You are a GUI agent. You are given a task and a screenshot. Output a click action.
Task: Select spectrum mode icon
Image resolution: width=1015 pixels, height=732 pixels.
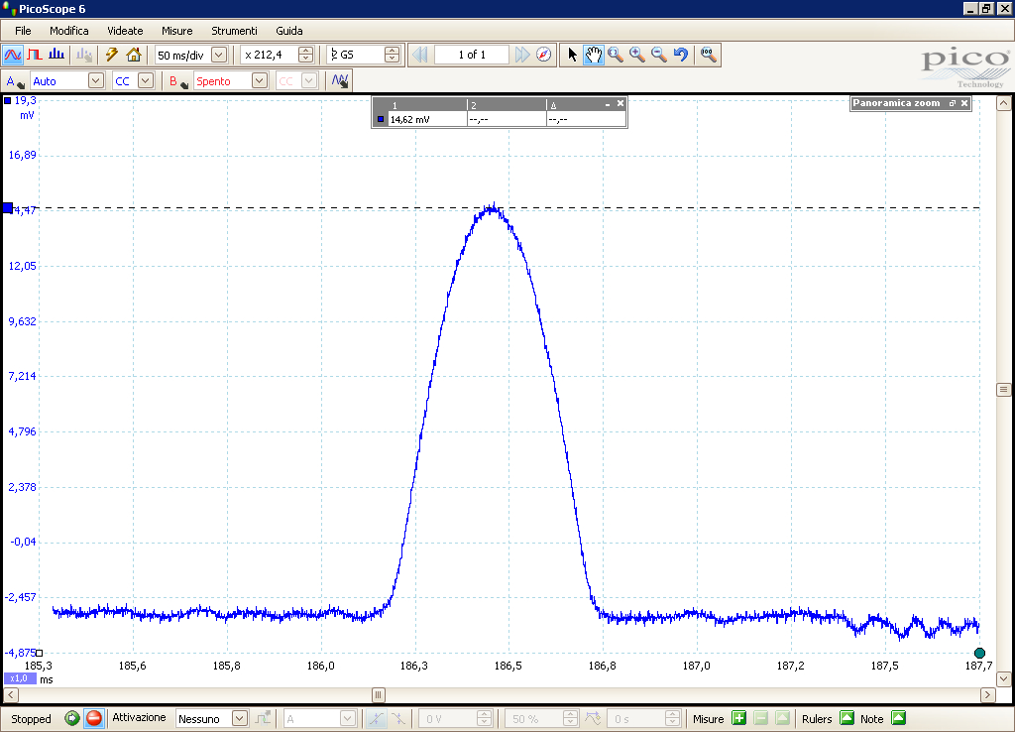point(56,56)
